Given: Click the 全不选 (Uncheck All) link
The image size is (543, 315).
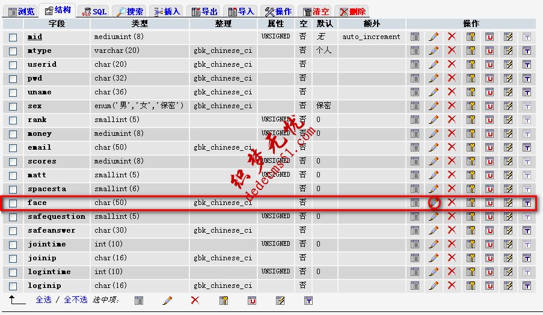Looking at the screenshot, I should pyautogui.click(x=76, y=300).
